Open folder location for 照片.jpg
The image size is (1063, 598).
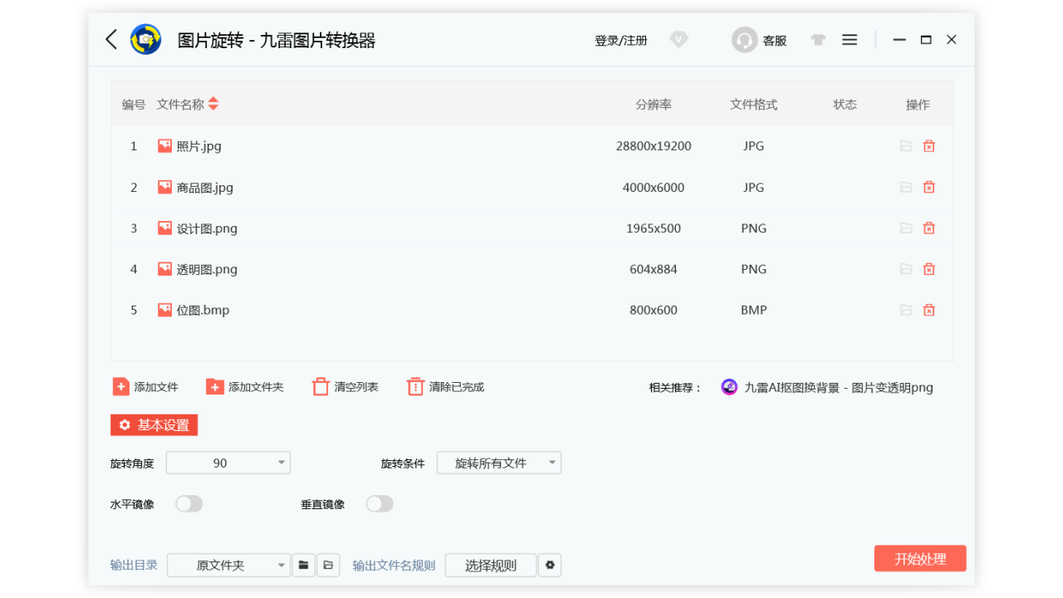click(x=906, y=145)
